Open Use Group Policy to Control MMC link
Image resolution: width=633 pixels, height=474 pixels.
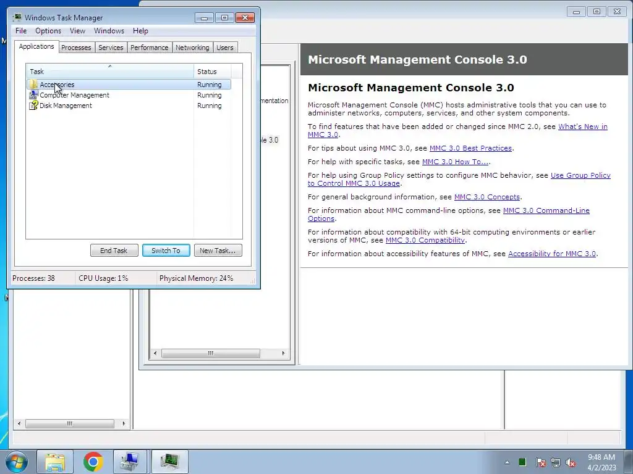[580, 175]
